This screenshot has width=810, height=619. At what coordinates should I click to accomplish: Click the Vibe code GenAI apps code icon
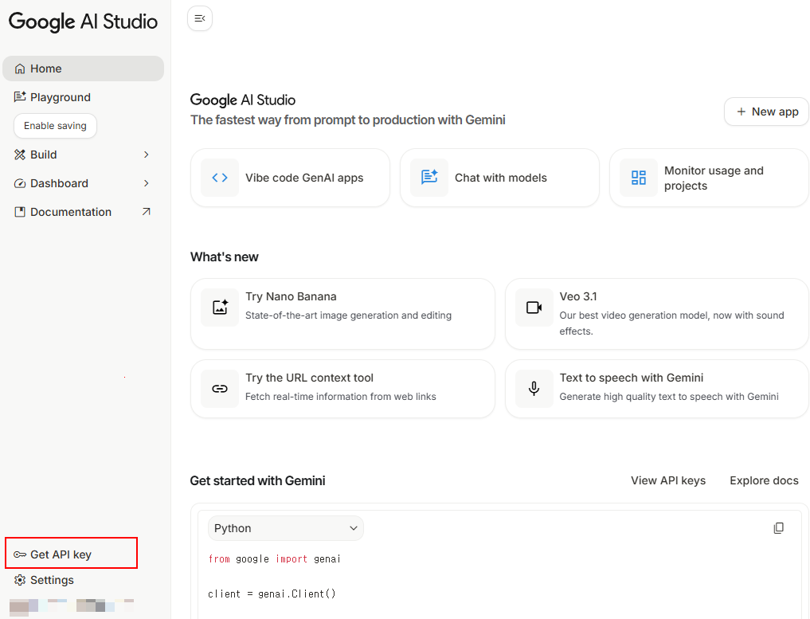click(x=220, y=178)
